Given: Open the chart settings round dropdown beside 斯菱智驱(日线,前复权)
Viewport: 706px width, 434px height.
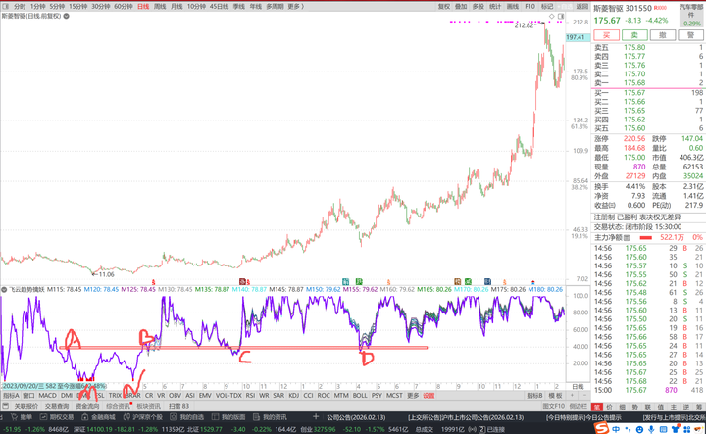Looking at the screenshot, I should coord(67,16).
